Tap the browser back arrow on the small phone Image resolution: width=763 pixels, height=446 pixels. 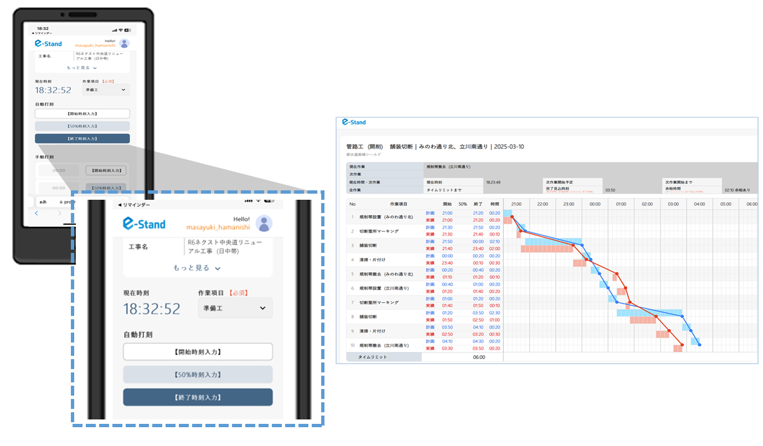pyautogui.click(x=37, y=213)
